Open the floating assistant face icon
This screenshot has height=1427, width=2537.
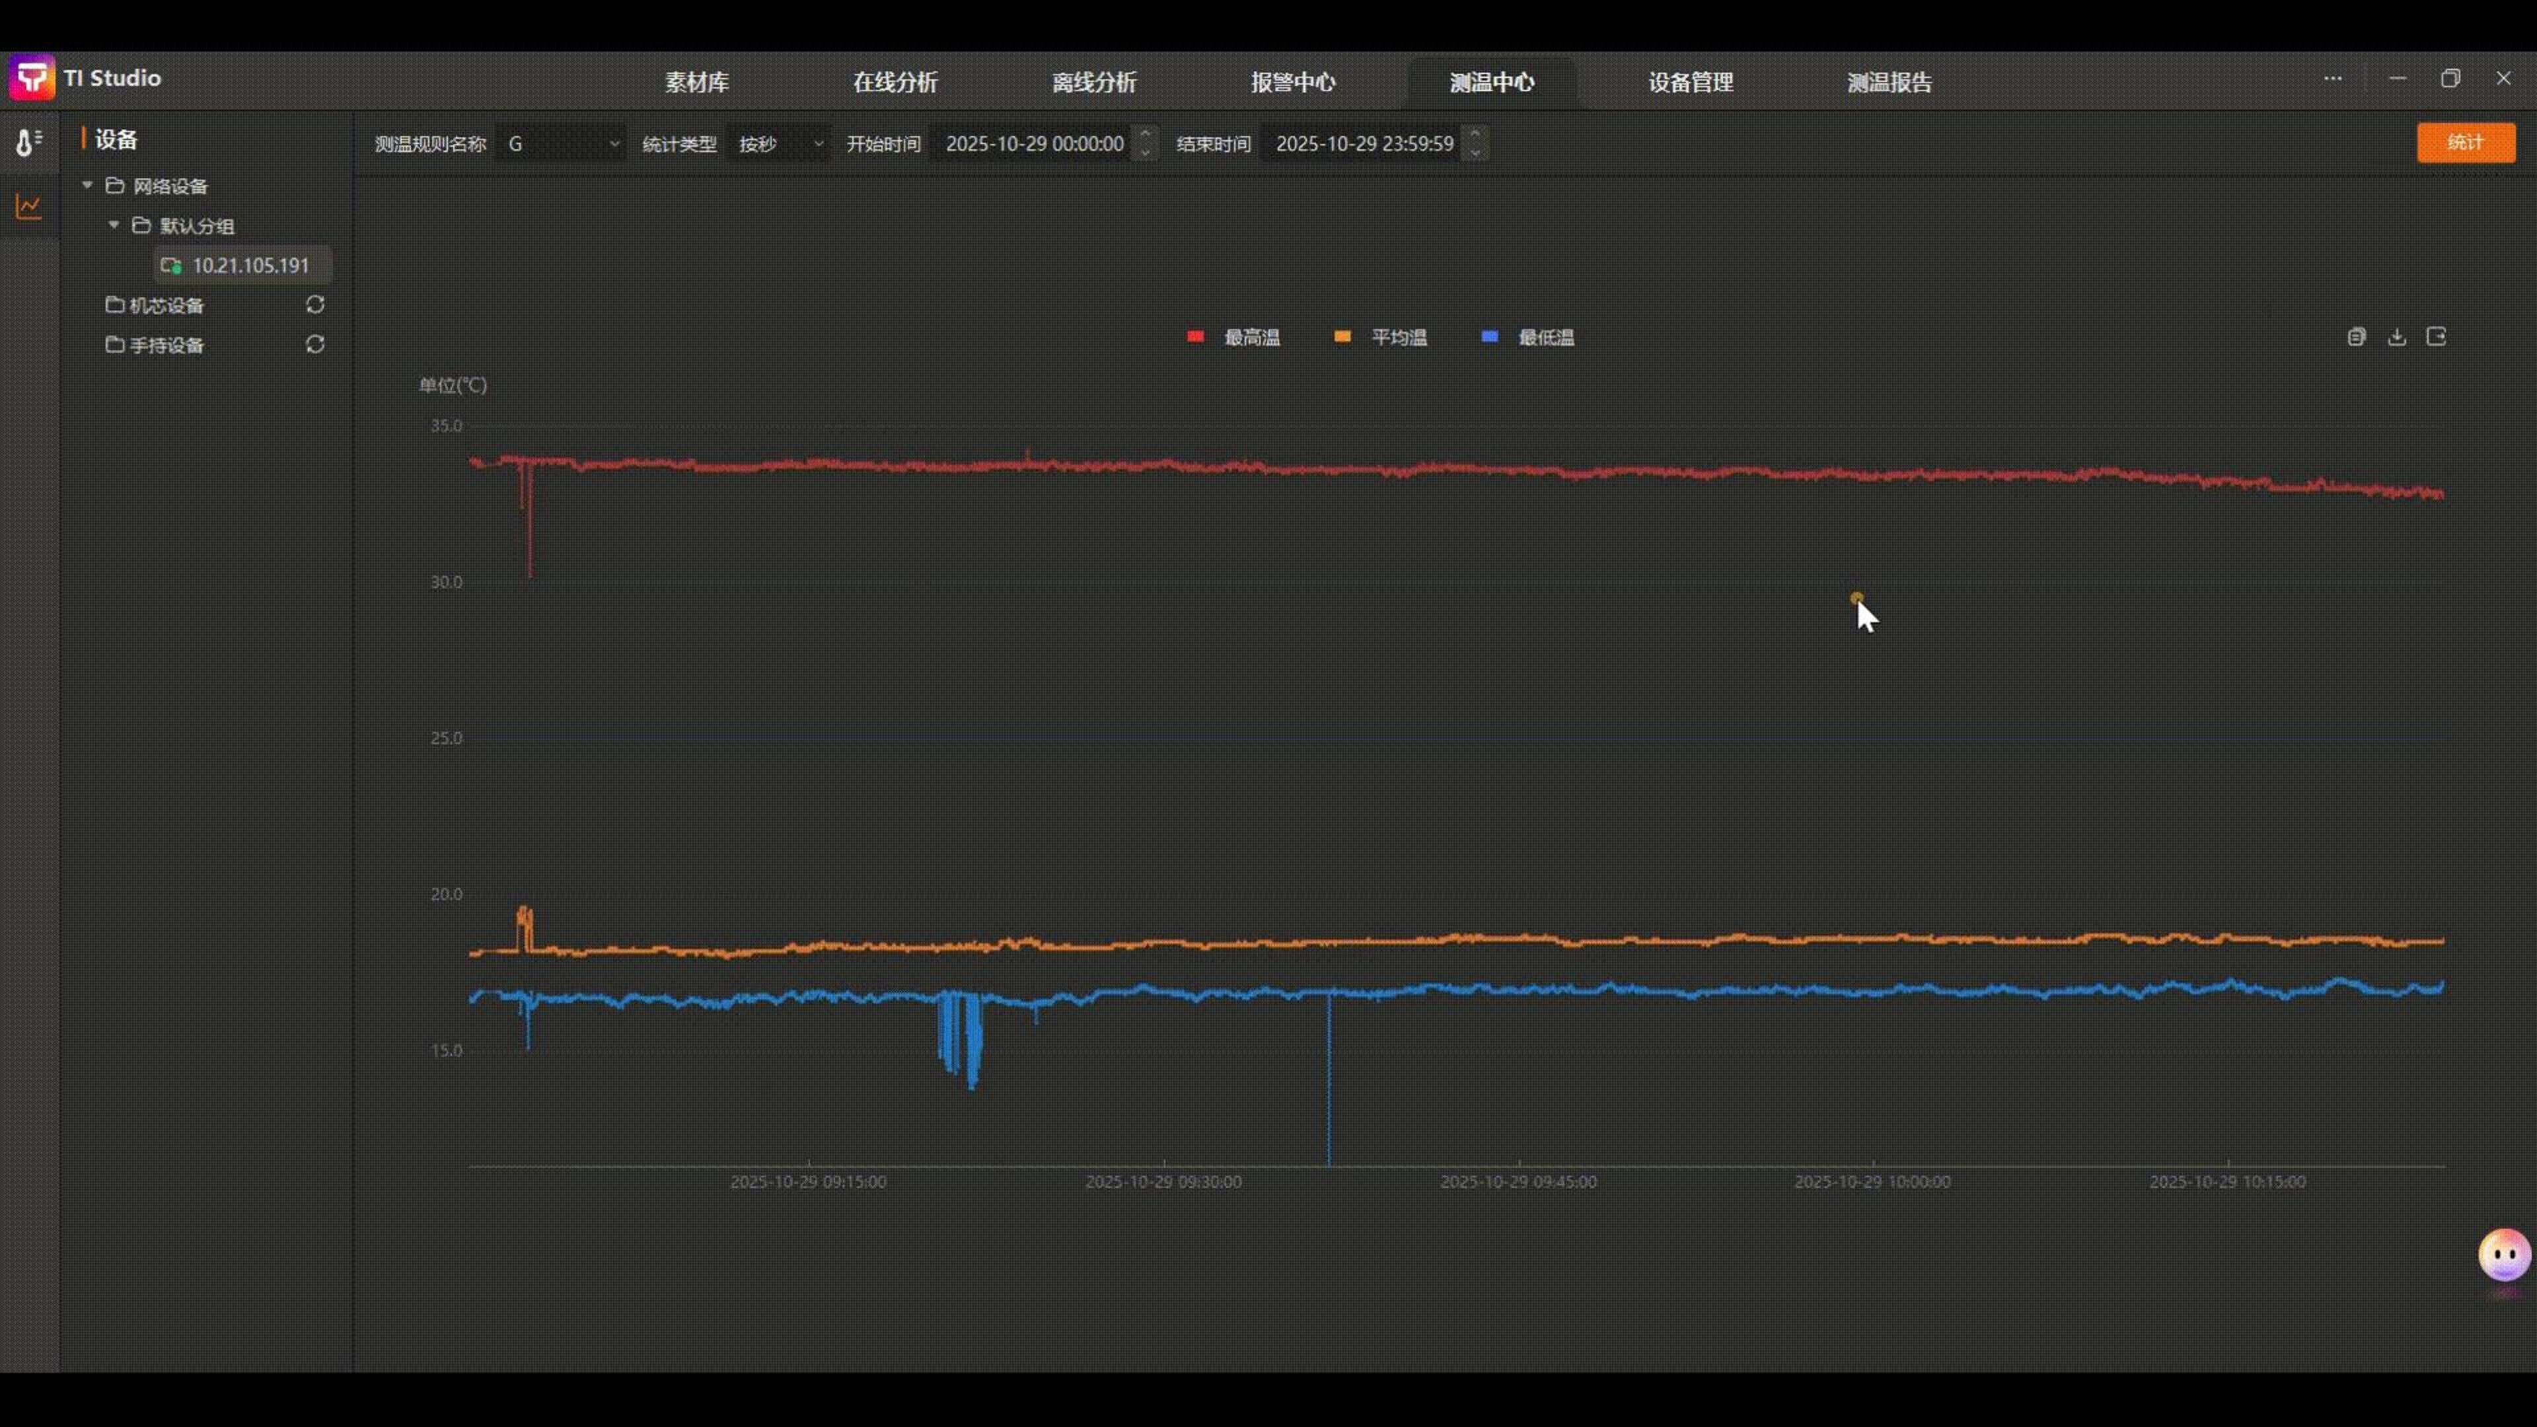[x=2503, y=1255]
